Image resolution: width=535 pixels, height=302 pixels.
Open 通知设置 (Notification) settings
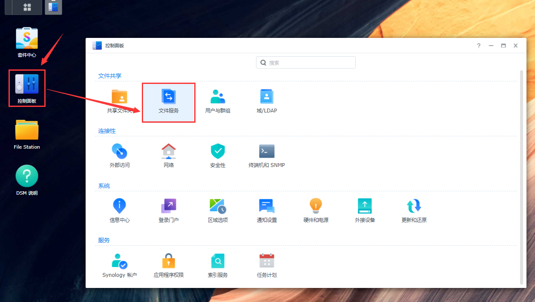coord(267,210)
